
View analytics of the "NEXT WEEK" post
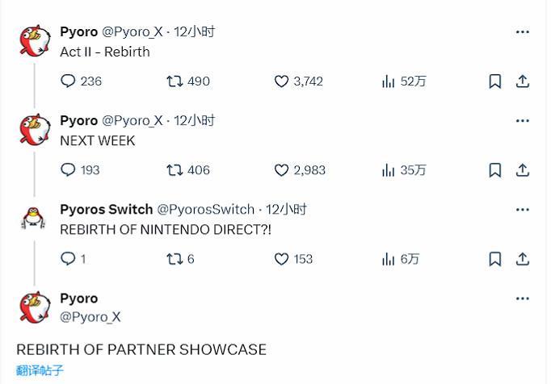click(x=388, y=170)
